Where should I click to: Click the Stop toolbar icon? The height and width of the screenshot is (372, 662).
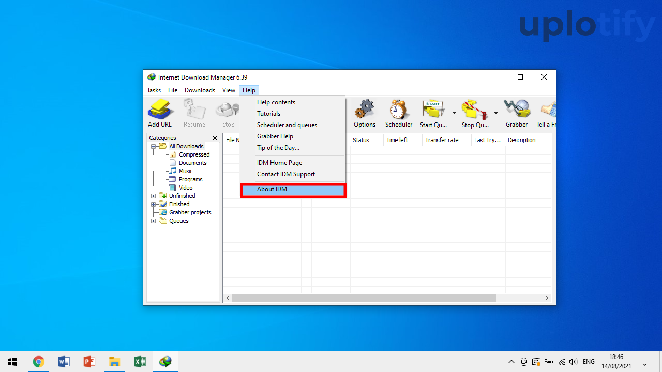click(x=228, y=113)
